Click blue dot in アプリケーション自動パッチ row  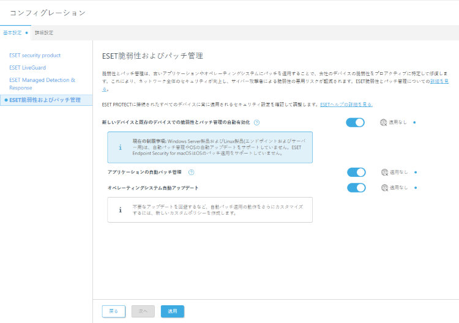point(416,173)
